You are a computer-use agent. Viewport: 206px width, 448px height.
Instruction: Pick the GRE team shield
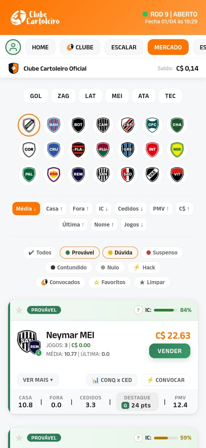point(128,150)
